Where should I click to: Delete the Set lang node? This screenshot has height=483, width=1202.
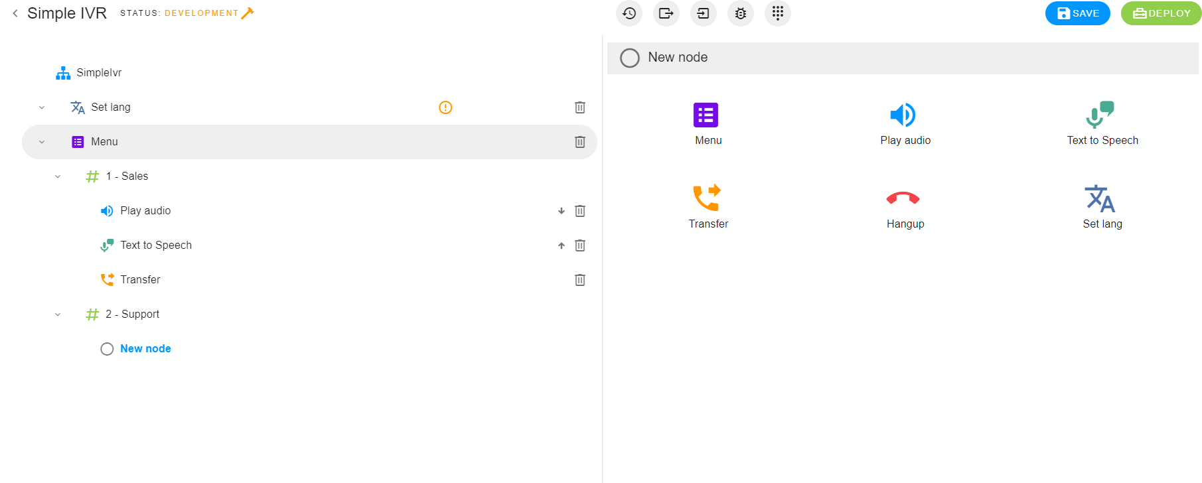579,107
